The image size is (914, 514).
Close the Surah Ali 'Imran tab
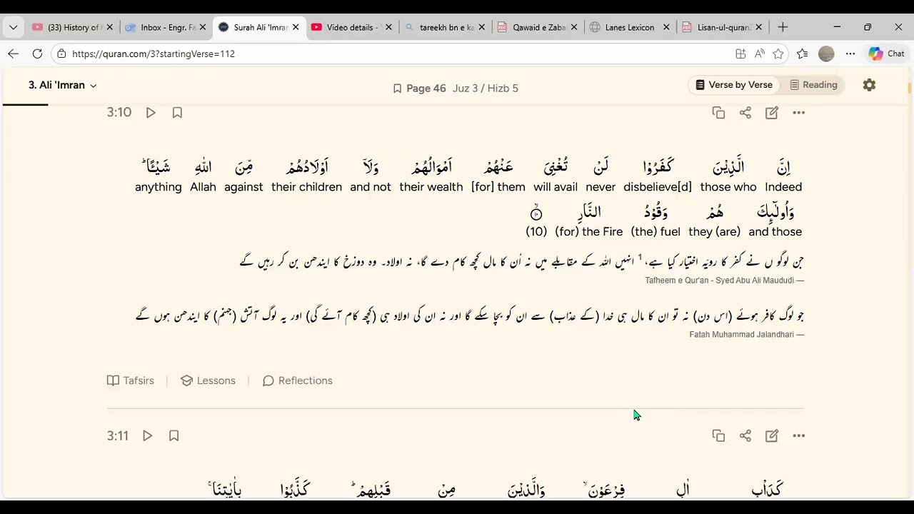pyautogui.click(x=295, y=27)
